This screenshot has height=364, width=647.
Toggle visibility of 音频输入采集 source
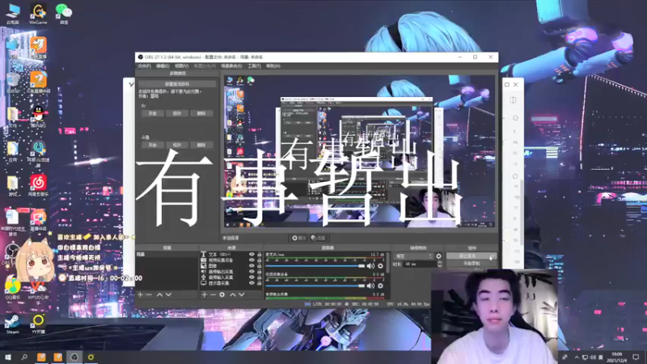point(252,277)
